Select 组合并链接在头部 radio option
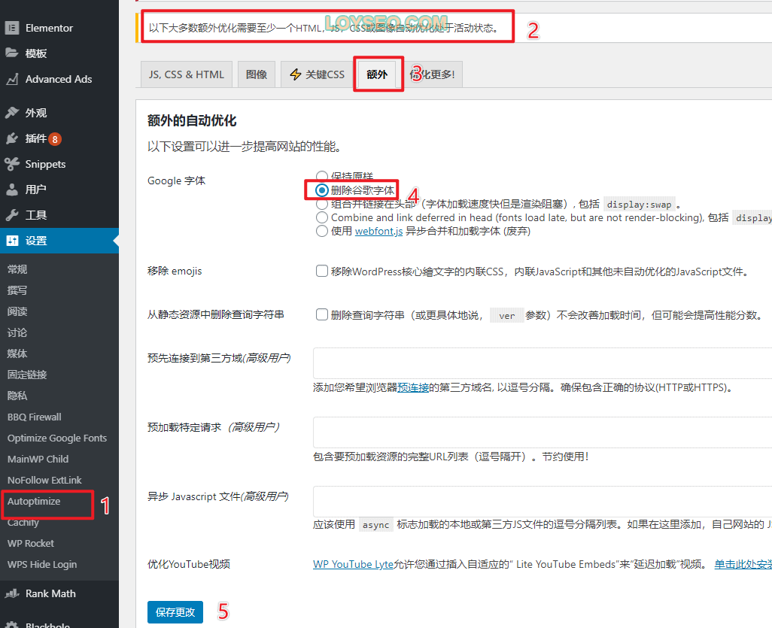Screen dimensions: 772x628 tap(321, 204)
